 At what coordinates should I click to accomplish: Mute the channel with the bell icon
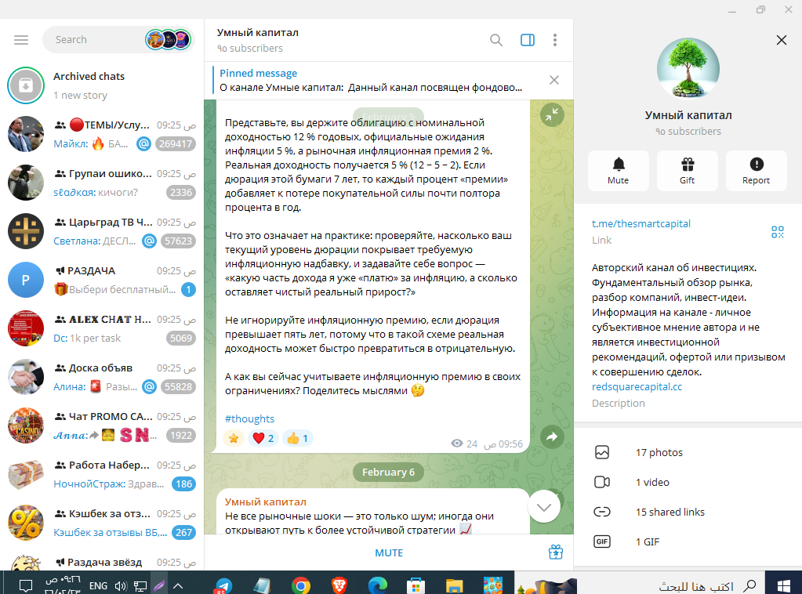tap(618, 171)
